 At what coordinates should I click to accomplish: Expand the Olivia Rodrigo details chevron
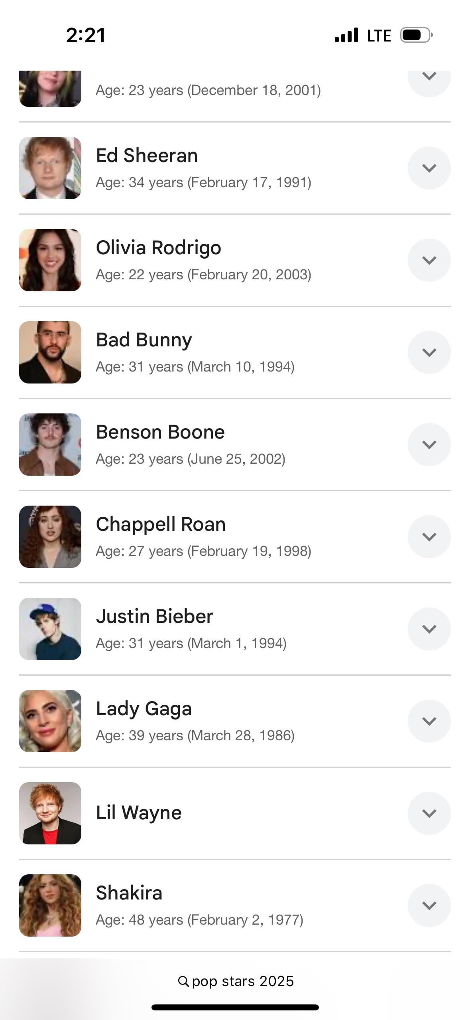(x=429, y=260)
